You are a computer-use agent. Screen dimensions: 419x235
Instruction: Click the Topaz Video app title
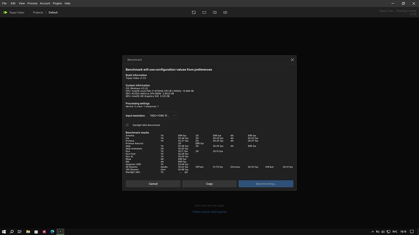[17, 12]
